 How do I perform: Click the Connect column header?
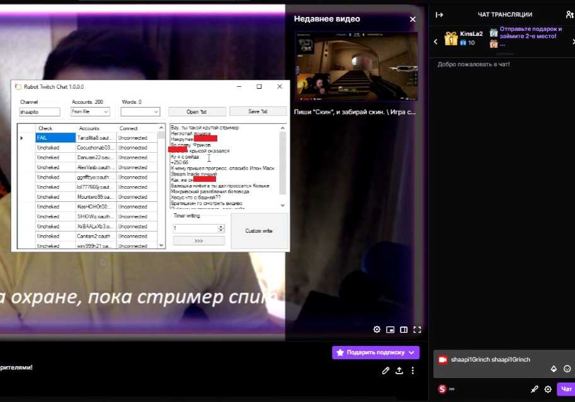[x=129, y=128]
